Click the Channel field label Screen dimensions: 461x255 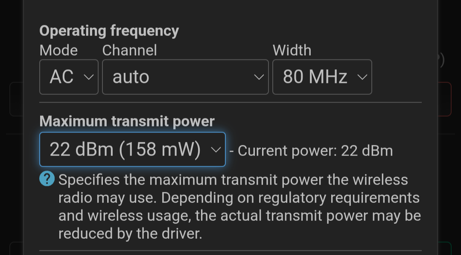click(129, 50)
